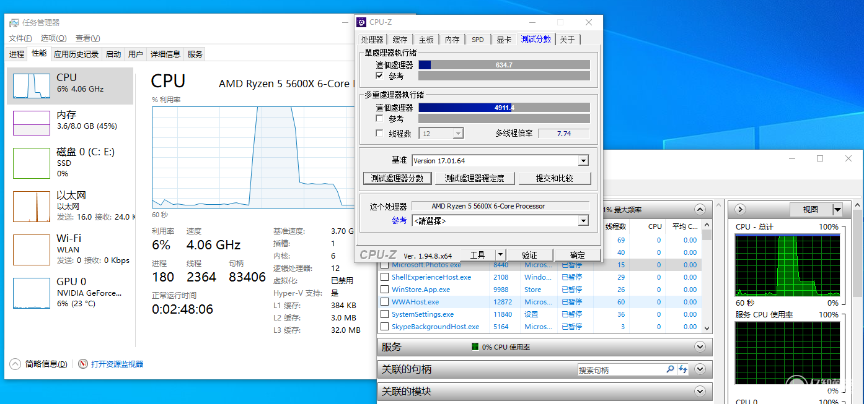Viewport: 864px width, 404px height.
Task: Open 查看(V) menu in Task Manager
Action: coord(87,38)
